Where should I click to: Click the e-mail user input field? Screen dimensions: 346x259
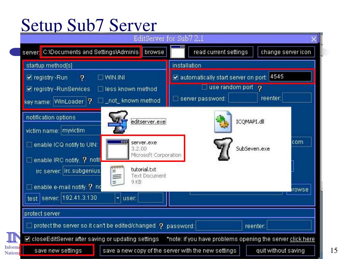point(150,198)
